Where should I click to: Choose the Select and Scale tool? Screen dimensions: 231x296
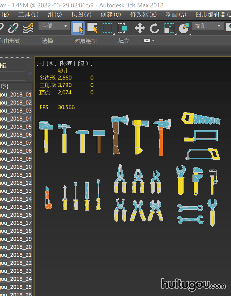click(169, 28)
